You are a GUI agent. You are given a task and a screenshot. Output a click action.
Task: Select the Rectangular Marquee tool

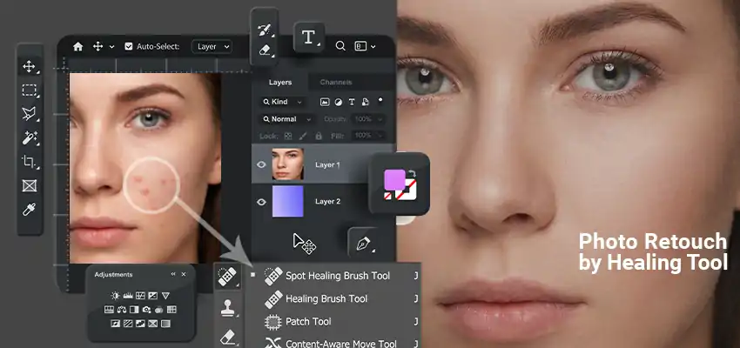pyautogui.click(x=30, y=90)
